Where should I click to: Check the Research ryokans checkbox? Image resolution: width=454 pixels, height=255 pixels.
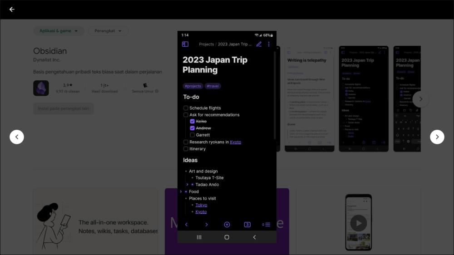[x=186, y=142]
